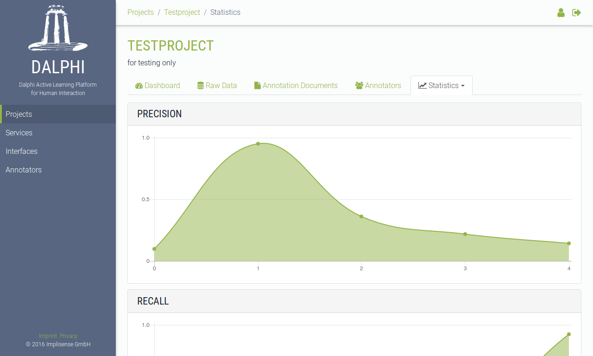
Task: Click the PRECISION panel heading
Action: click(159, 114)
